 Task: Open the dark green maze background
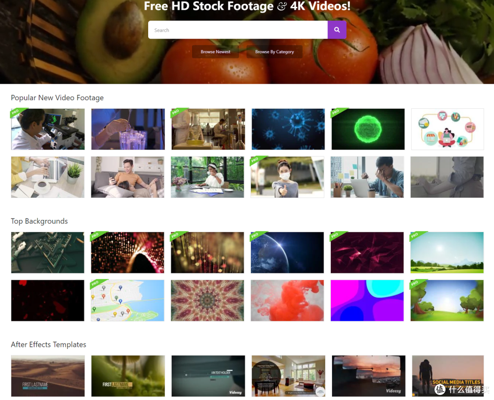pos(48,253)
